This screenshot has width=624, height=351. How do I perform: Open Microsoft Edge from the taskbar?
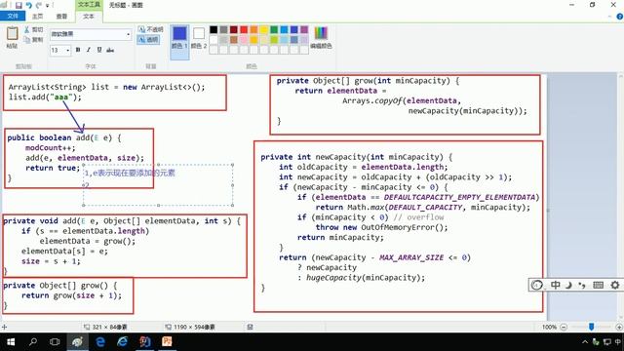coord(100,342)
